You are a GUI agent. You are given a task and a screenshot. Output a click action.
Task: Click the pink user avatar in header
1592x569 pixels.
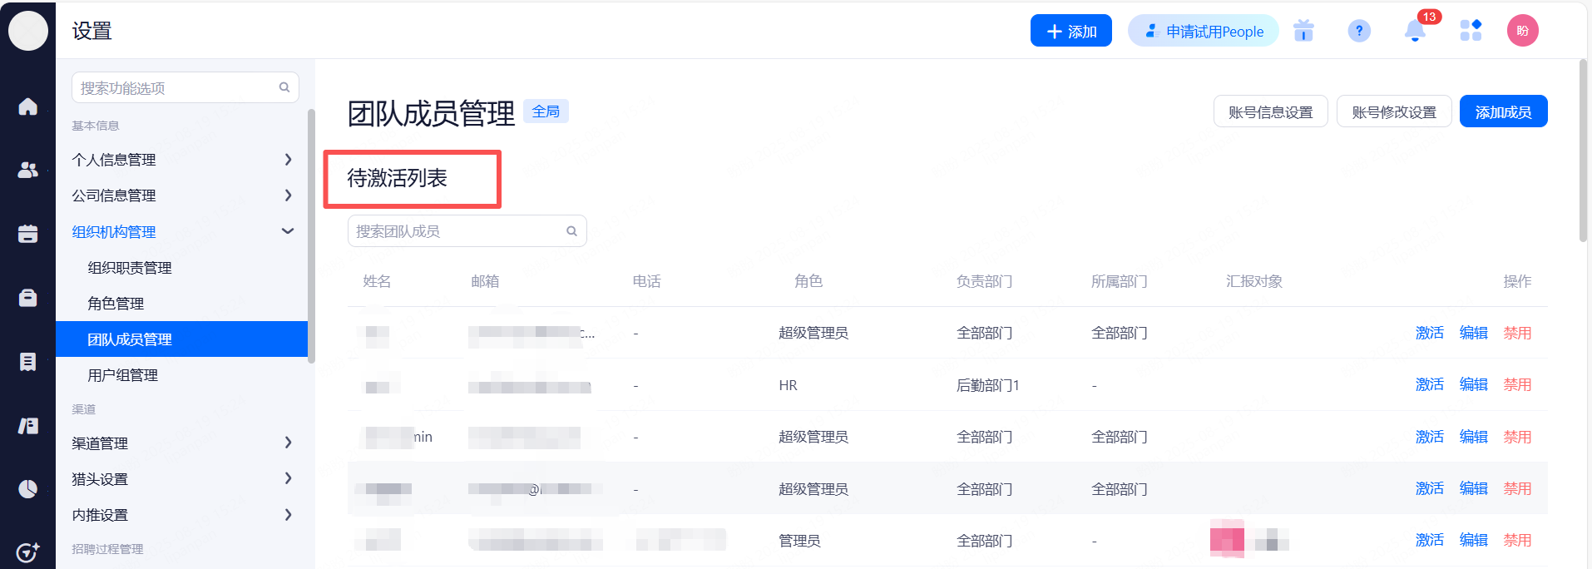1522,31
